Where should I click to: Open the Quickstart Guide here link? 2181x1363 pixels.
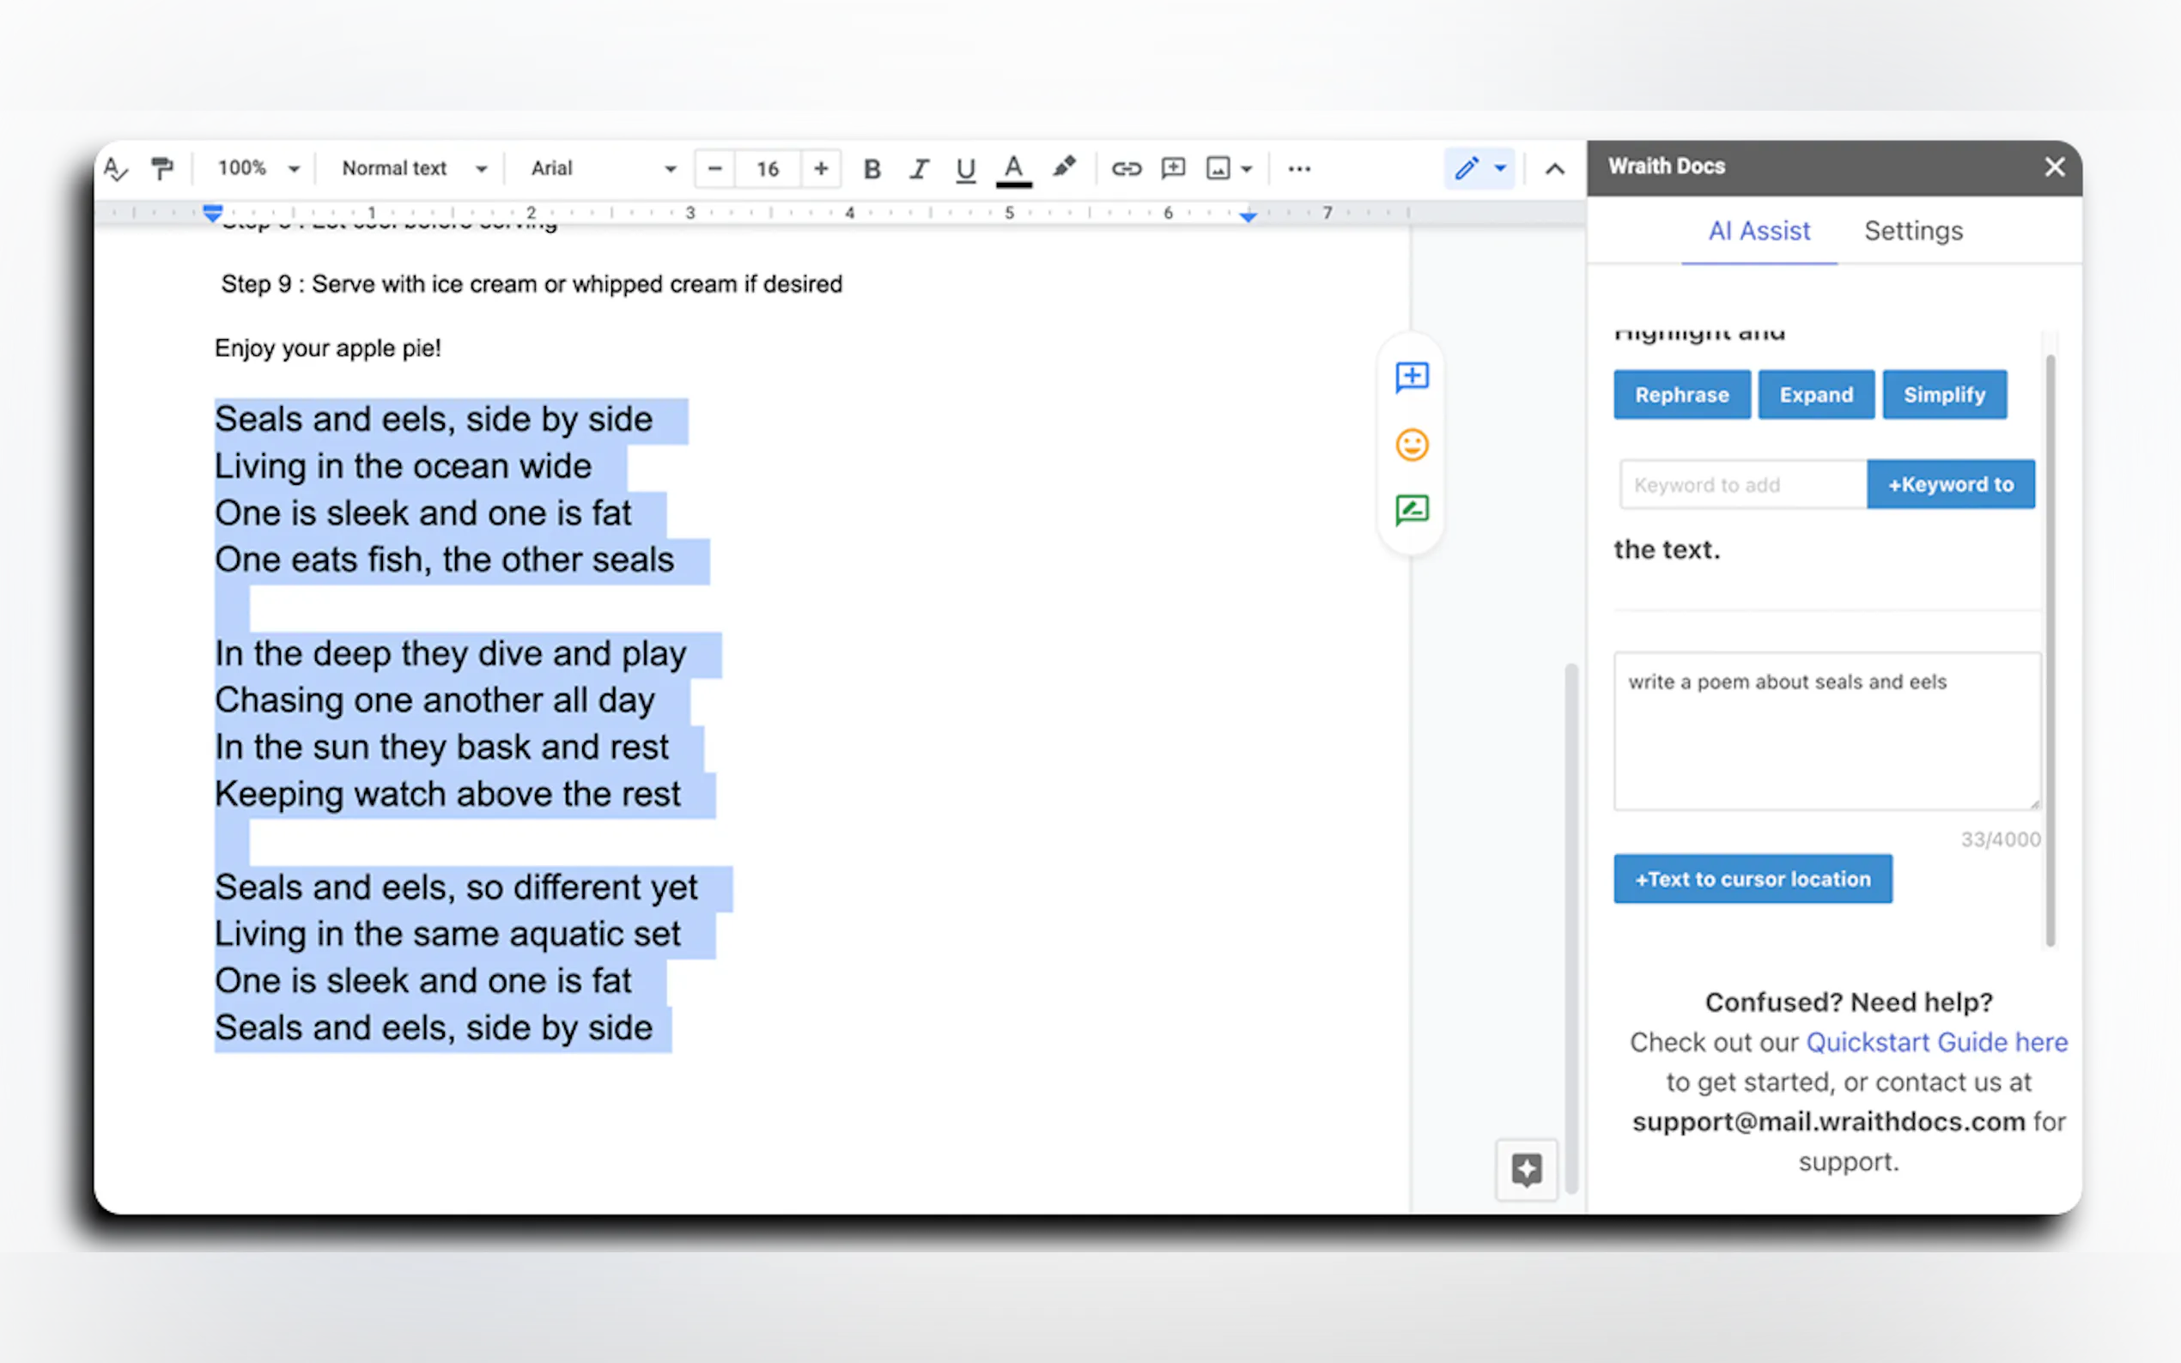pyautogui.click(x=1936, y=1042)
